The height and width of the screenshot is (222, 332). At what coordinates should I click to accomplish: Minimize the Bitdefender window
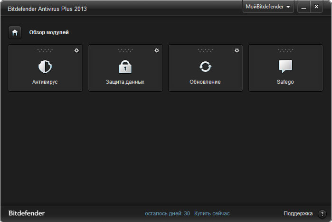click(x=304, y=7)
